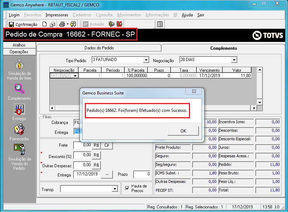
Task: Open the Fornecedor sidebar icon
Action: (x=19, y=129)
